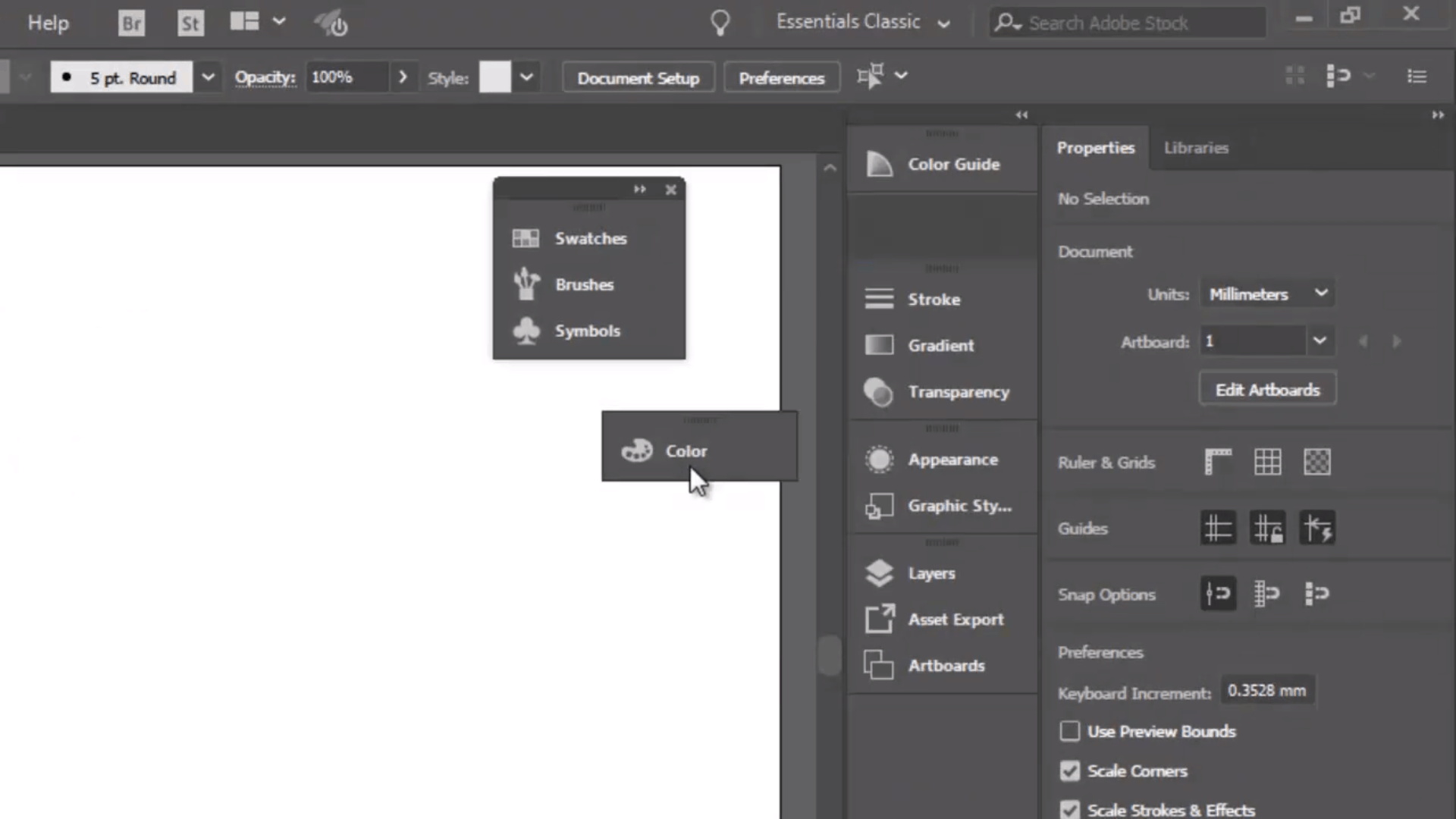
Task: Open the Transparency panel
Action: [x=942, y=391]
